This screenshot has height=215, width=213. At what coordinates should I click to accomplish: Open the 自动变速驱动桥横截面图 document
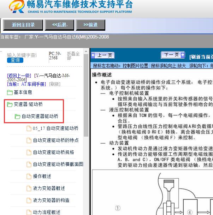58,164
